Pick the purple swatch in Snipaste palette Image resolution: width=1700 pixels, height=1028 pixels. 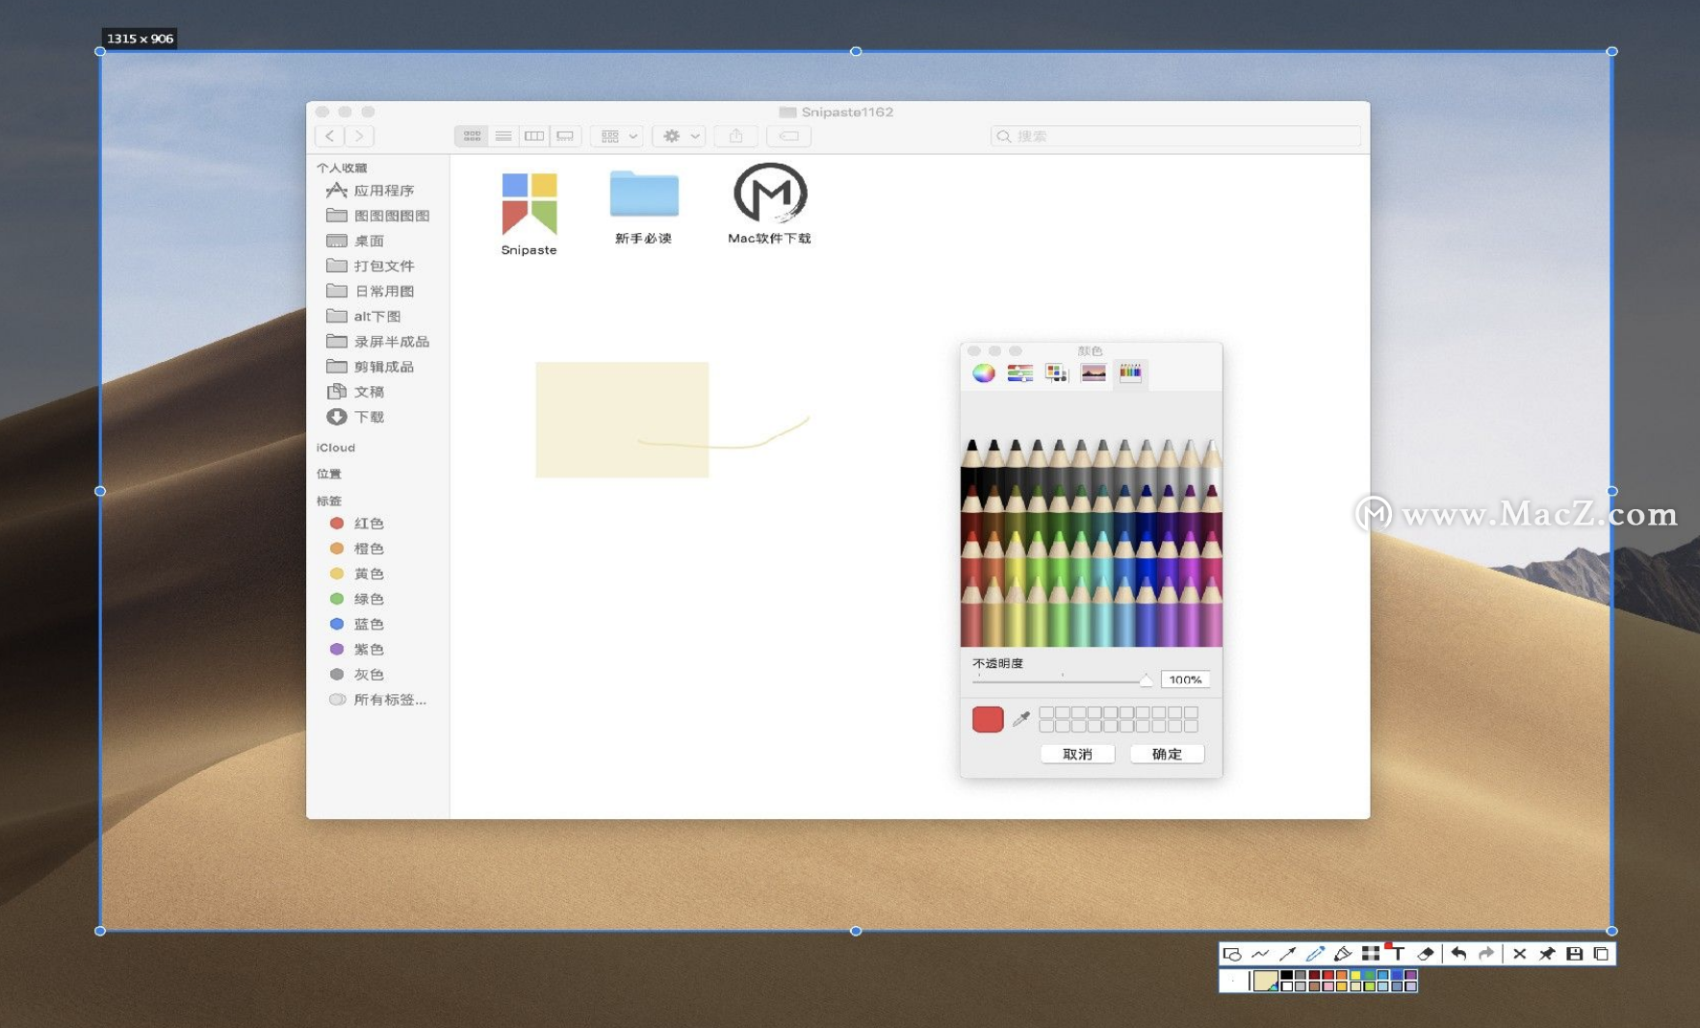click(x=1410, y=975)
